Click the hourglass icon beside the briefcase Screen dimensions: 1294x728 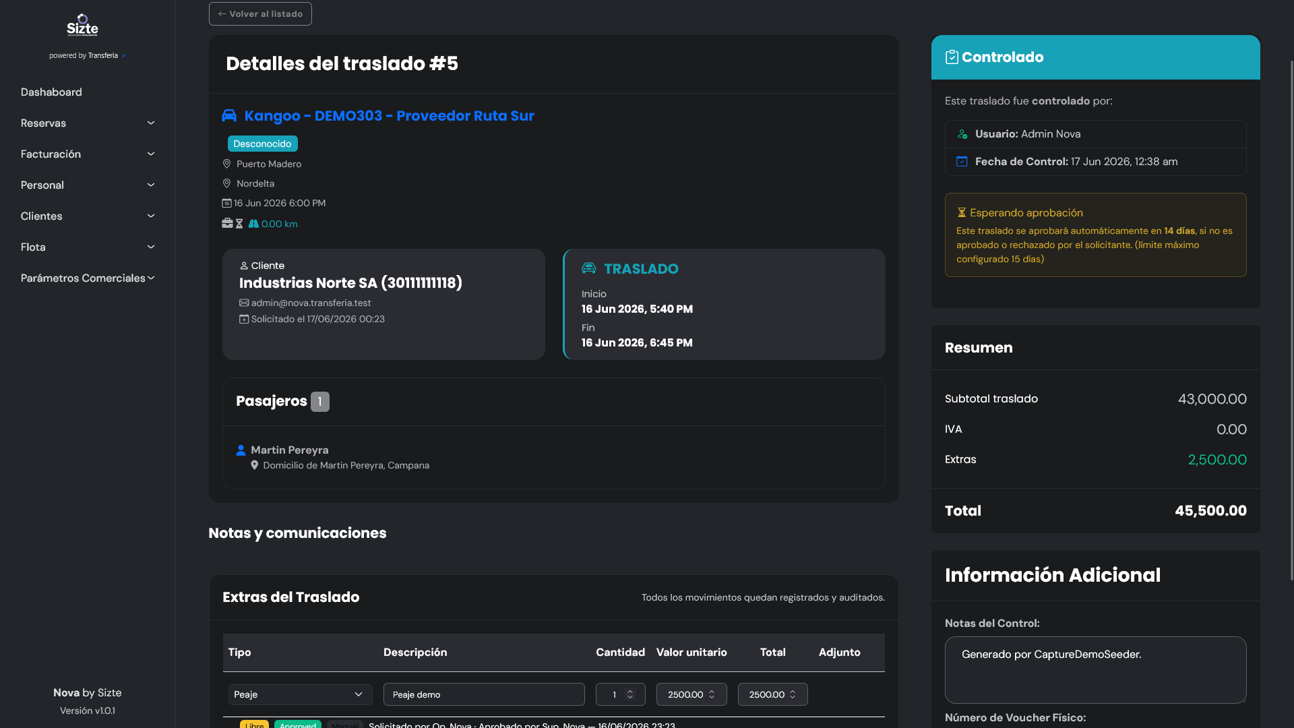pyautogui.click(x=239, y=224)
